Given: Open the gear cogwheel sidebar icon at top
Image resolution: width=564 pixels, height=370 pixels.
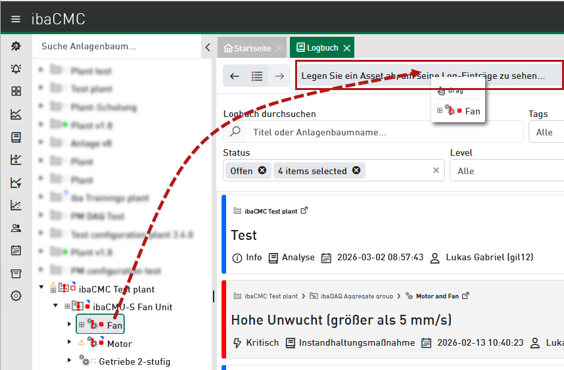Looking at the screenshot, I should point(16,46).
